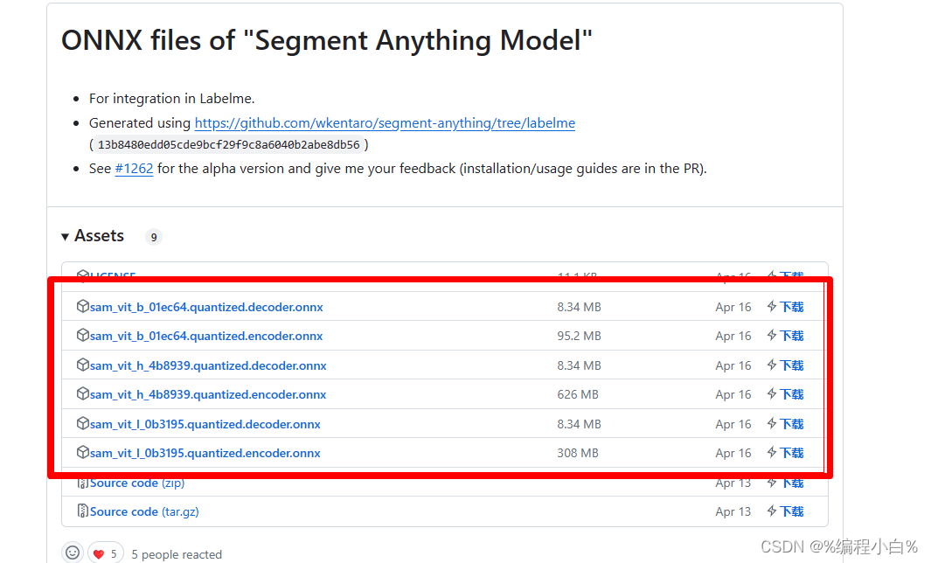
Task: Click 下载 button for sam_vit_b encoder row
Action: [785, 336]
